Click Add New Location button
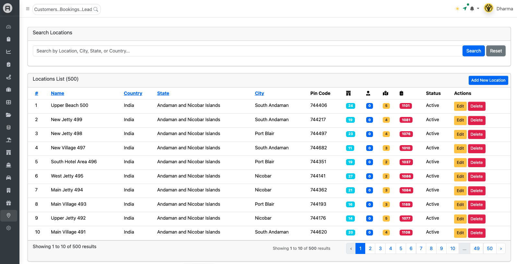The image size is (517, 264). tap(488, 80)
